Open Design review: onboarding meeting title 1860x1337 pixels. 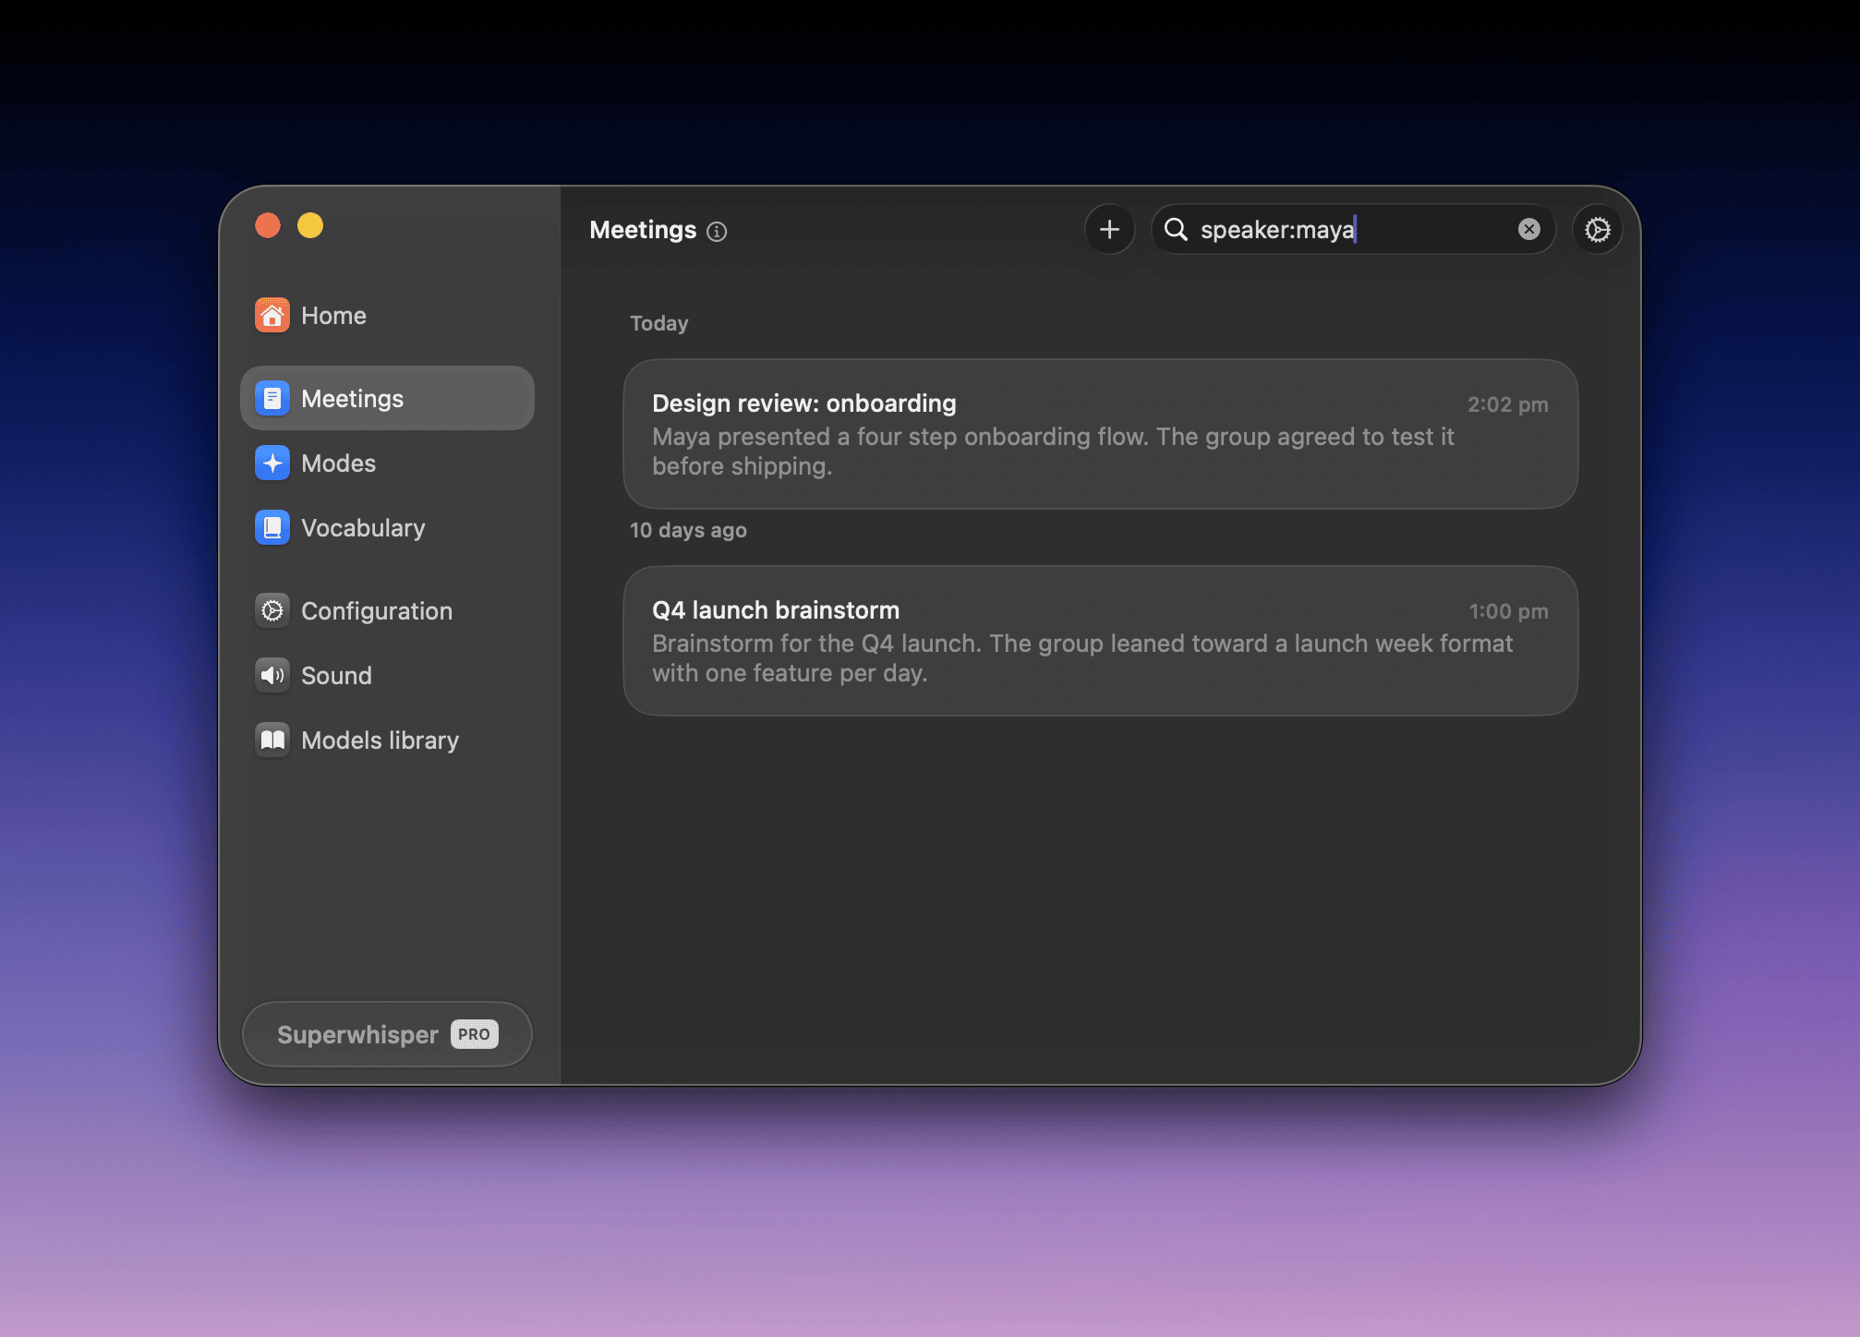pyautogui.click(x=804, y=404)
